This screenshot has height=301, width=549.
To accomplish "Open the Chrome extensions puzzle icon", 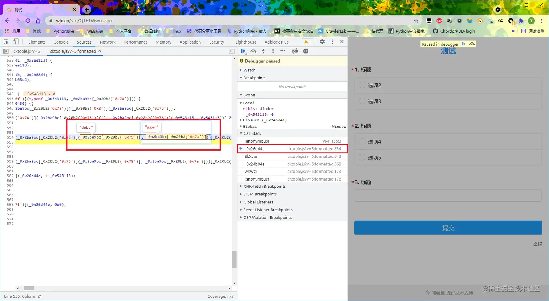I will tap(521, 21).
